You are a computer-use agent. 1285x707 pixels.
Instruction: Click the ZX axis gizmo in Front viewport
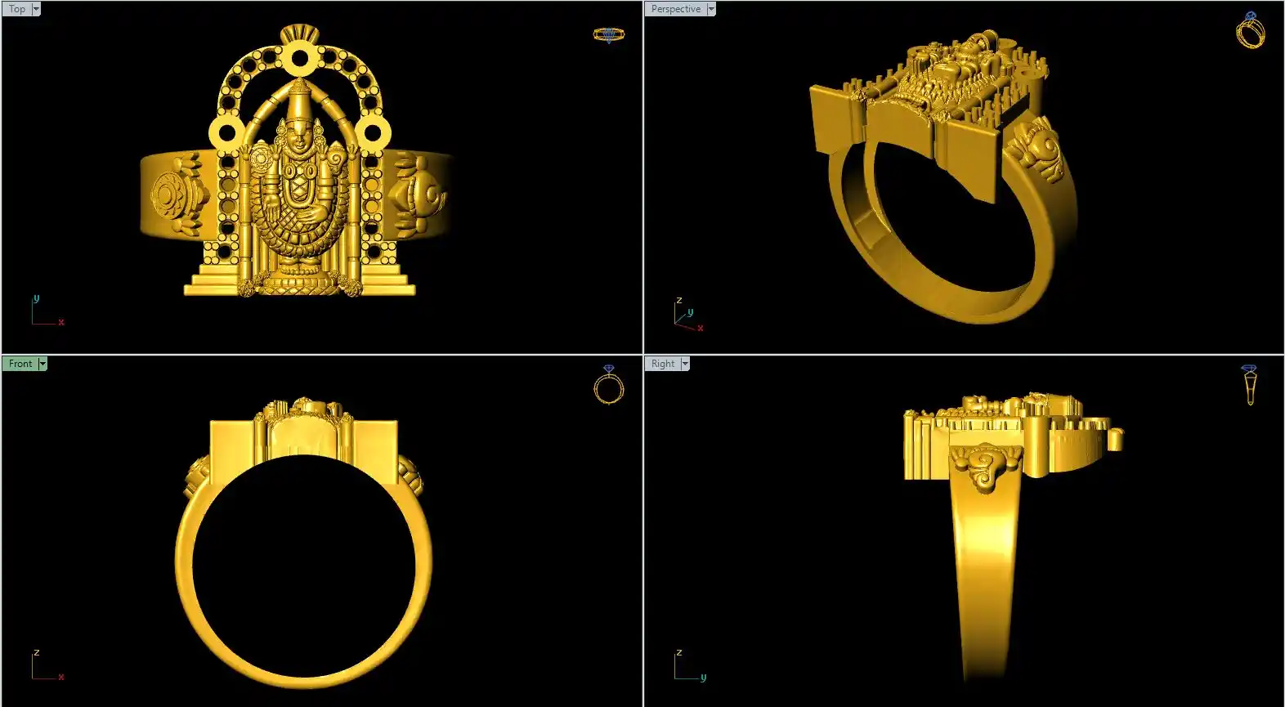46,666
